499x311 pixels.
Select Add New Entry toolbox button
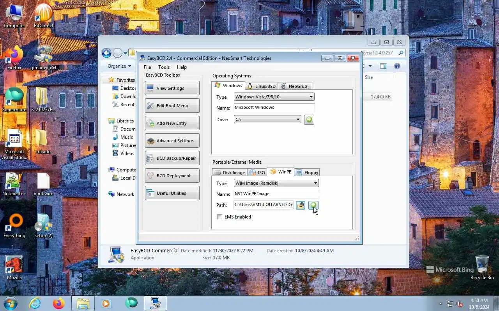pyautogui.click(x=172, y=123)
